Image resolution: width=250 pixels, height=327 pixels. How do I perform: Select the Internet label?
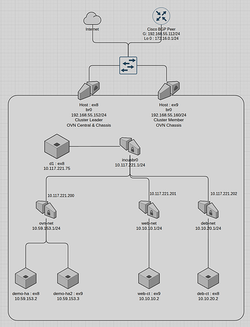click(x=92, y=29)
